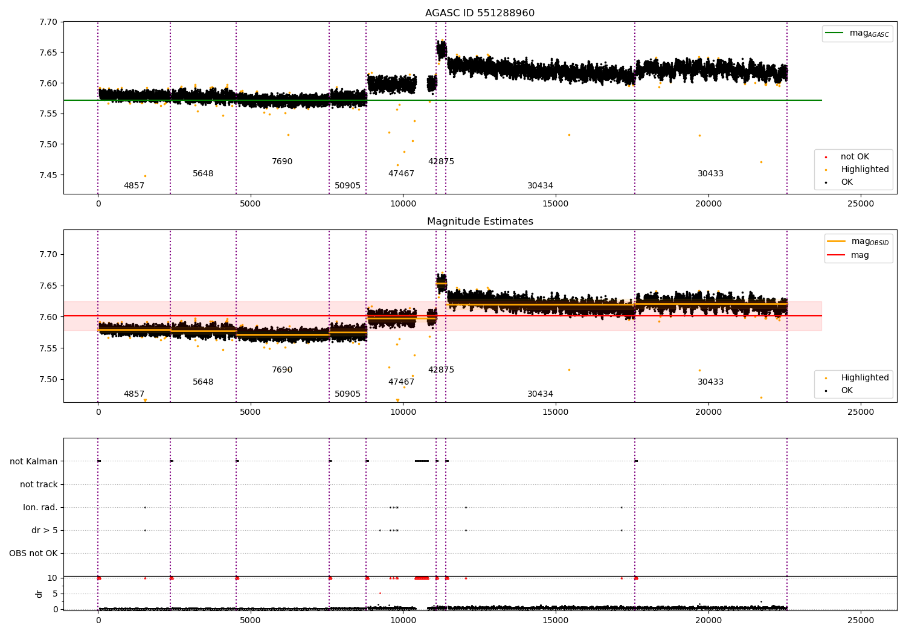
Task: Click the "not track" axis label
Action: (39, 484)
